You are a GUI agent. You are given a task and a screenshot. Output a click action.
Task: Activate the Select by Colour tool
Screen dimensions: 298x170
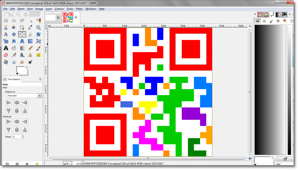(38, 20)
